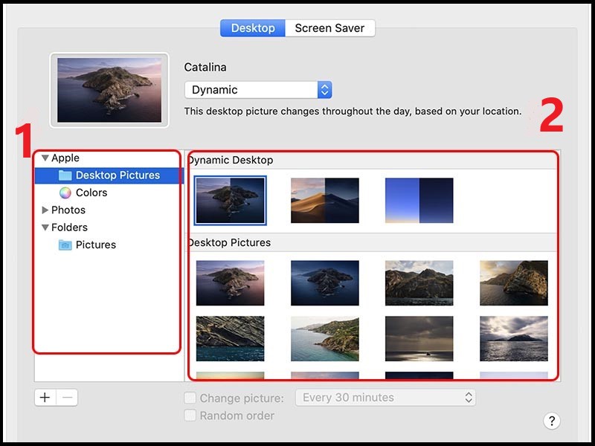Image resolution: width=595 pixels, height=446 pixels.
Task: Open the Every 30 minutes interval dropdown
Action: pyautogui.click(x=385, y=398)
